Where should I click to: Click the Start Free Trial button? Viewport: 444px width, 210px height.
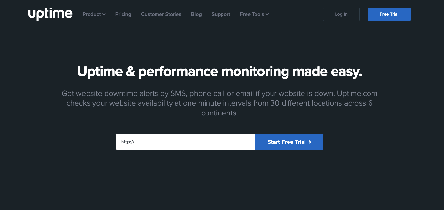(x=289, y=142)
